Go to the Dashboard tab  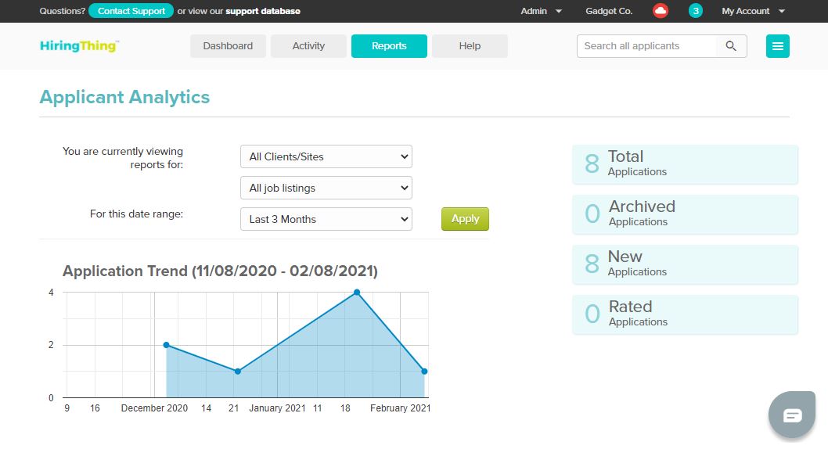pyautogui.click(x=228, y=46)
